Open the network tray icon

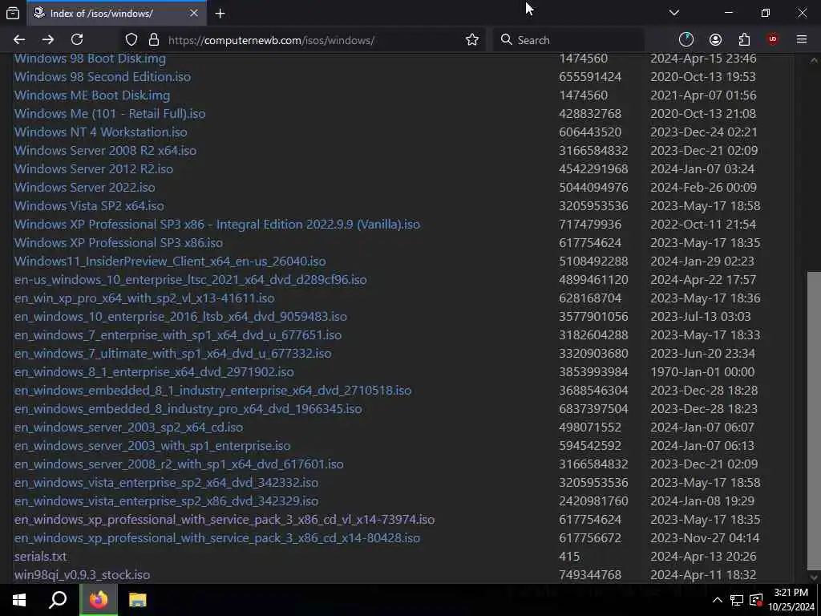click(x=737, y=600)
